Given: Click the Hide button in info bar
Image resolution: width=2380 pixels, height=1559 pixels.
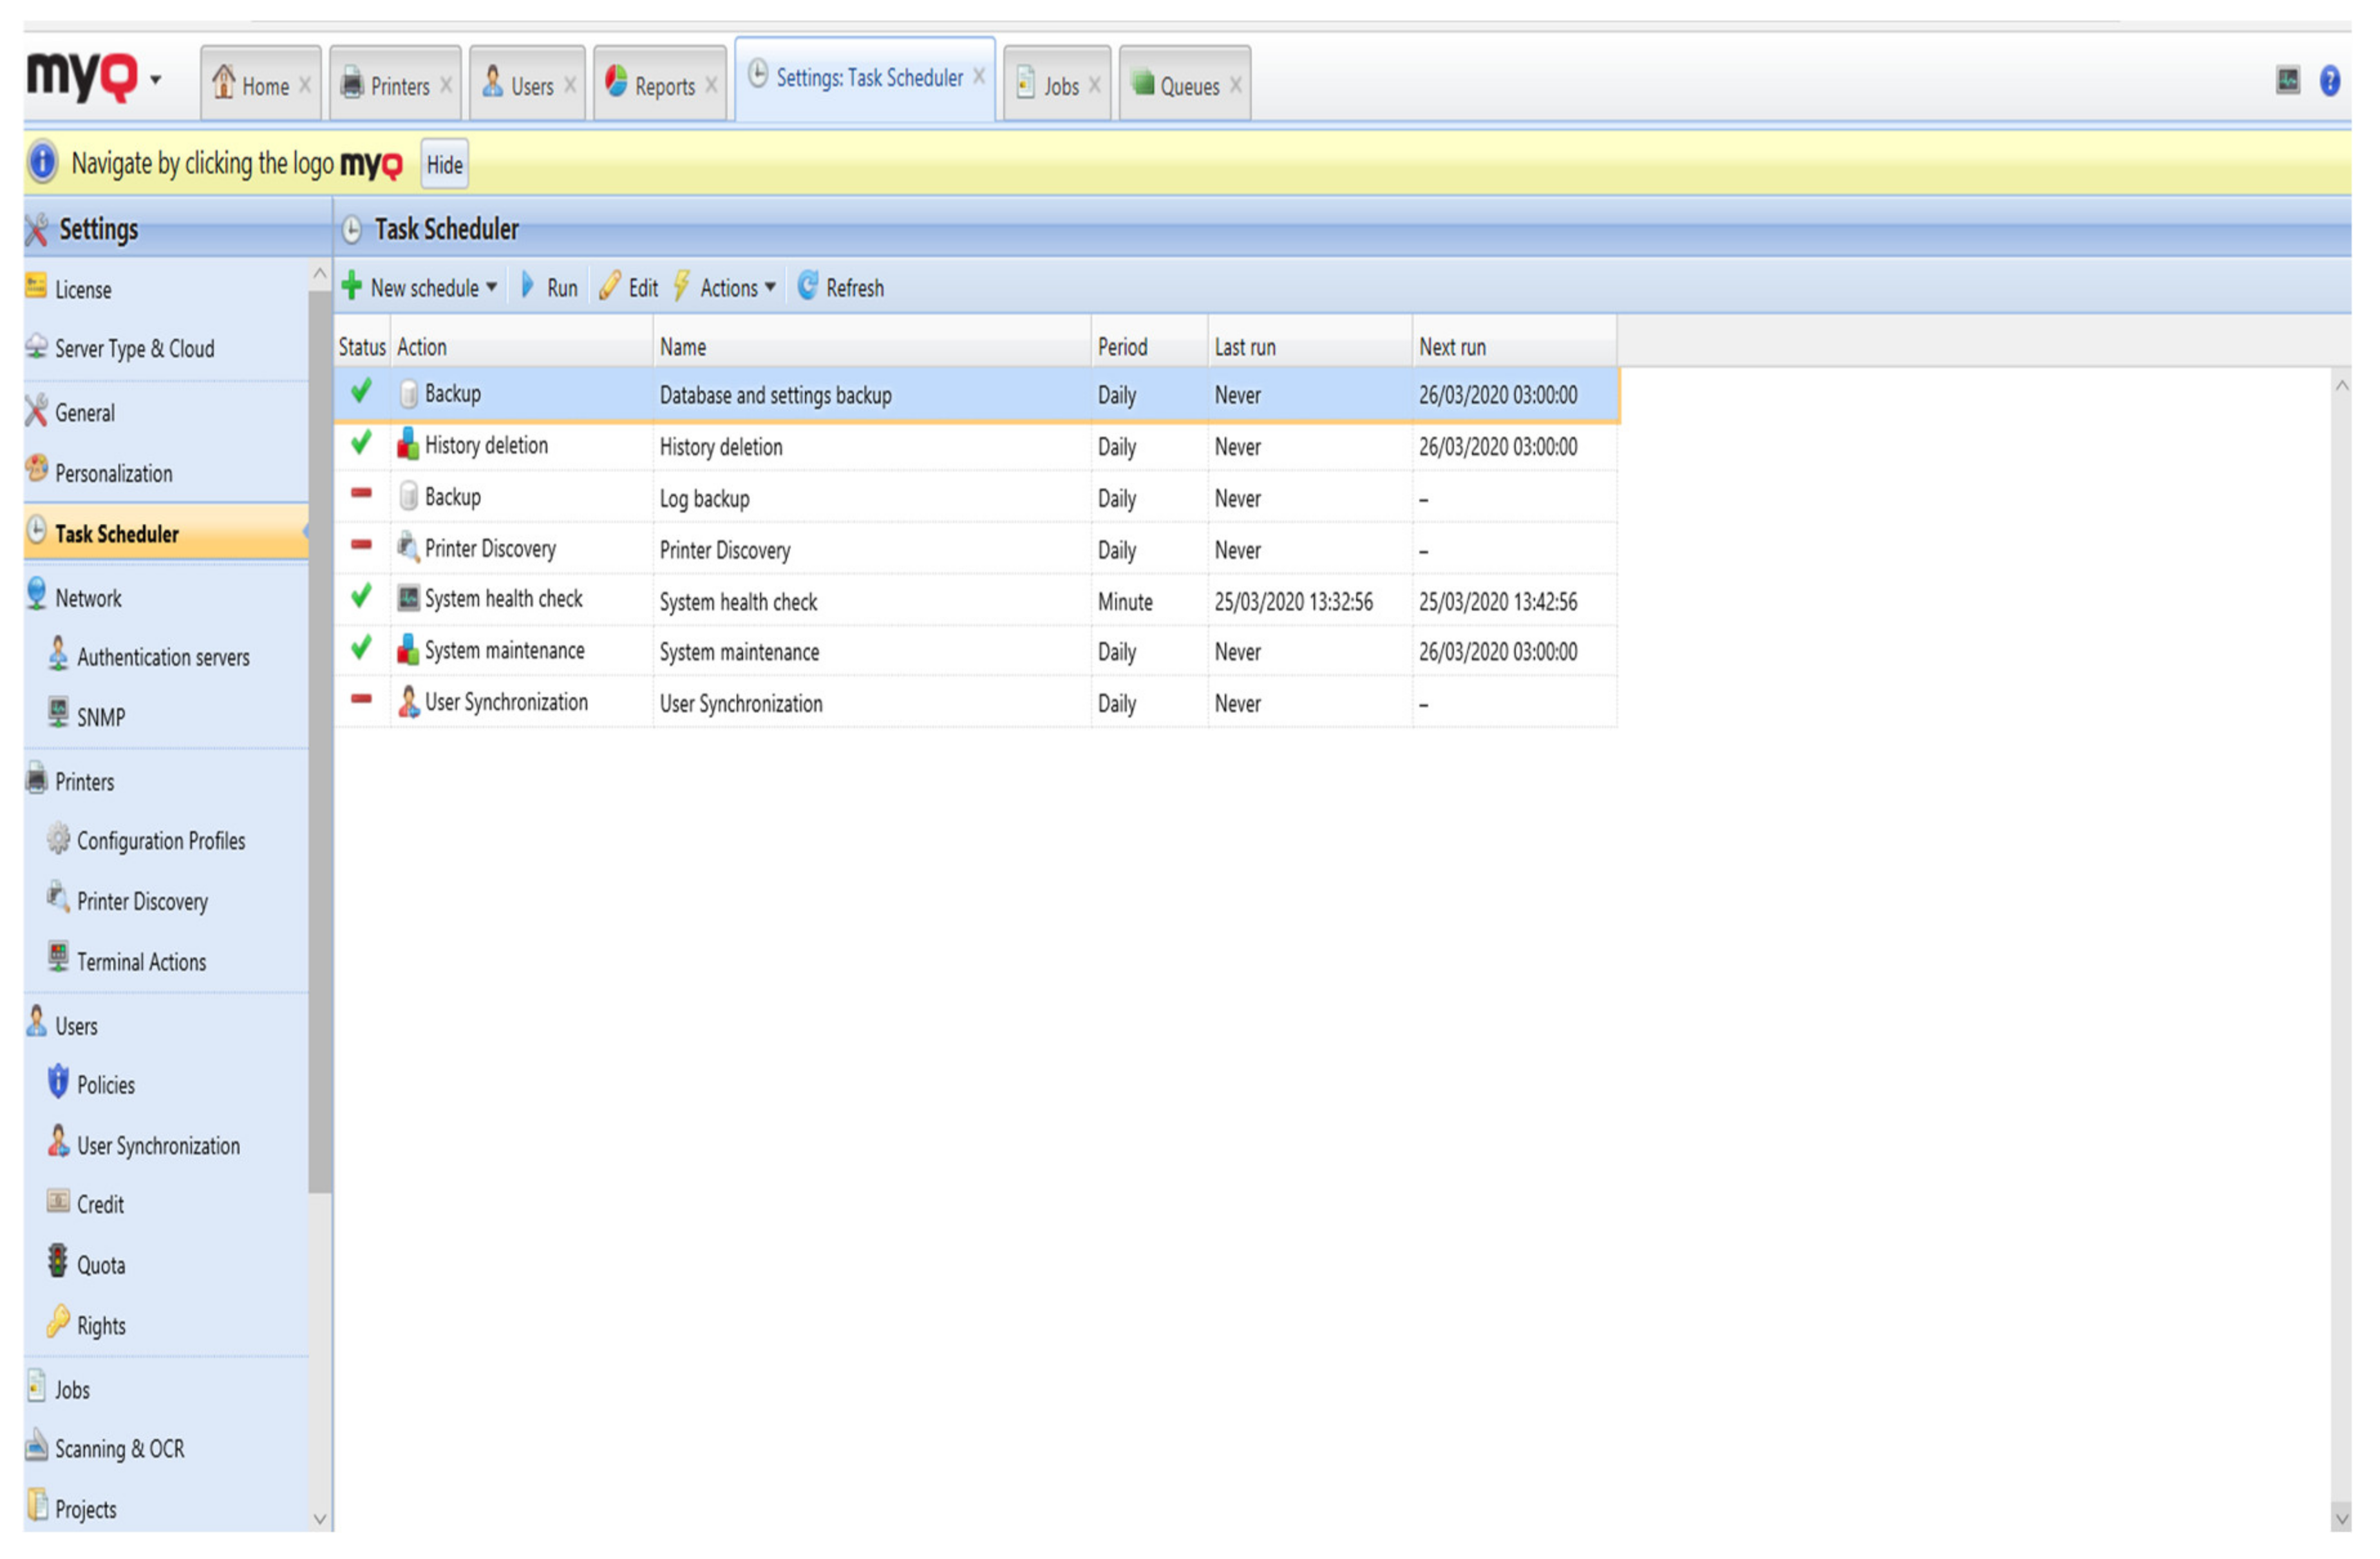Looking at the screenshot, I should pyautogui.click(x=444, y=165).
